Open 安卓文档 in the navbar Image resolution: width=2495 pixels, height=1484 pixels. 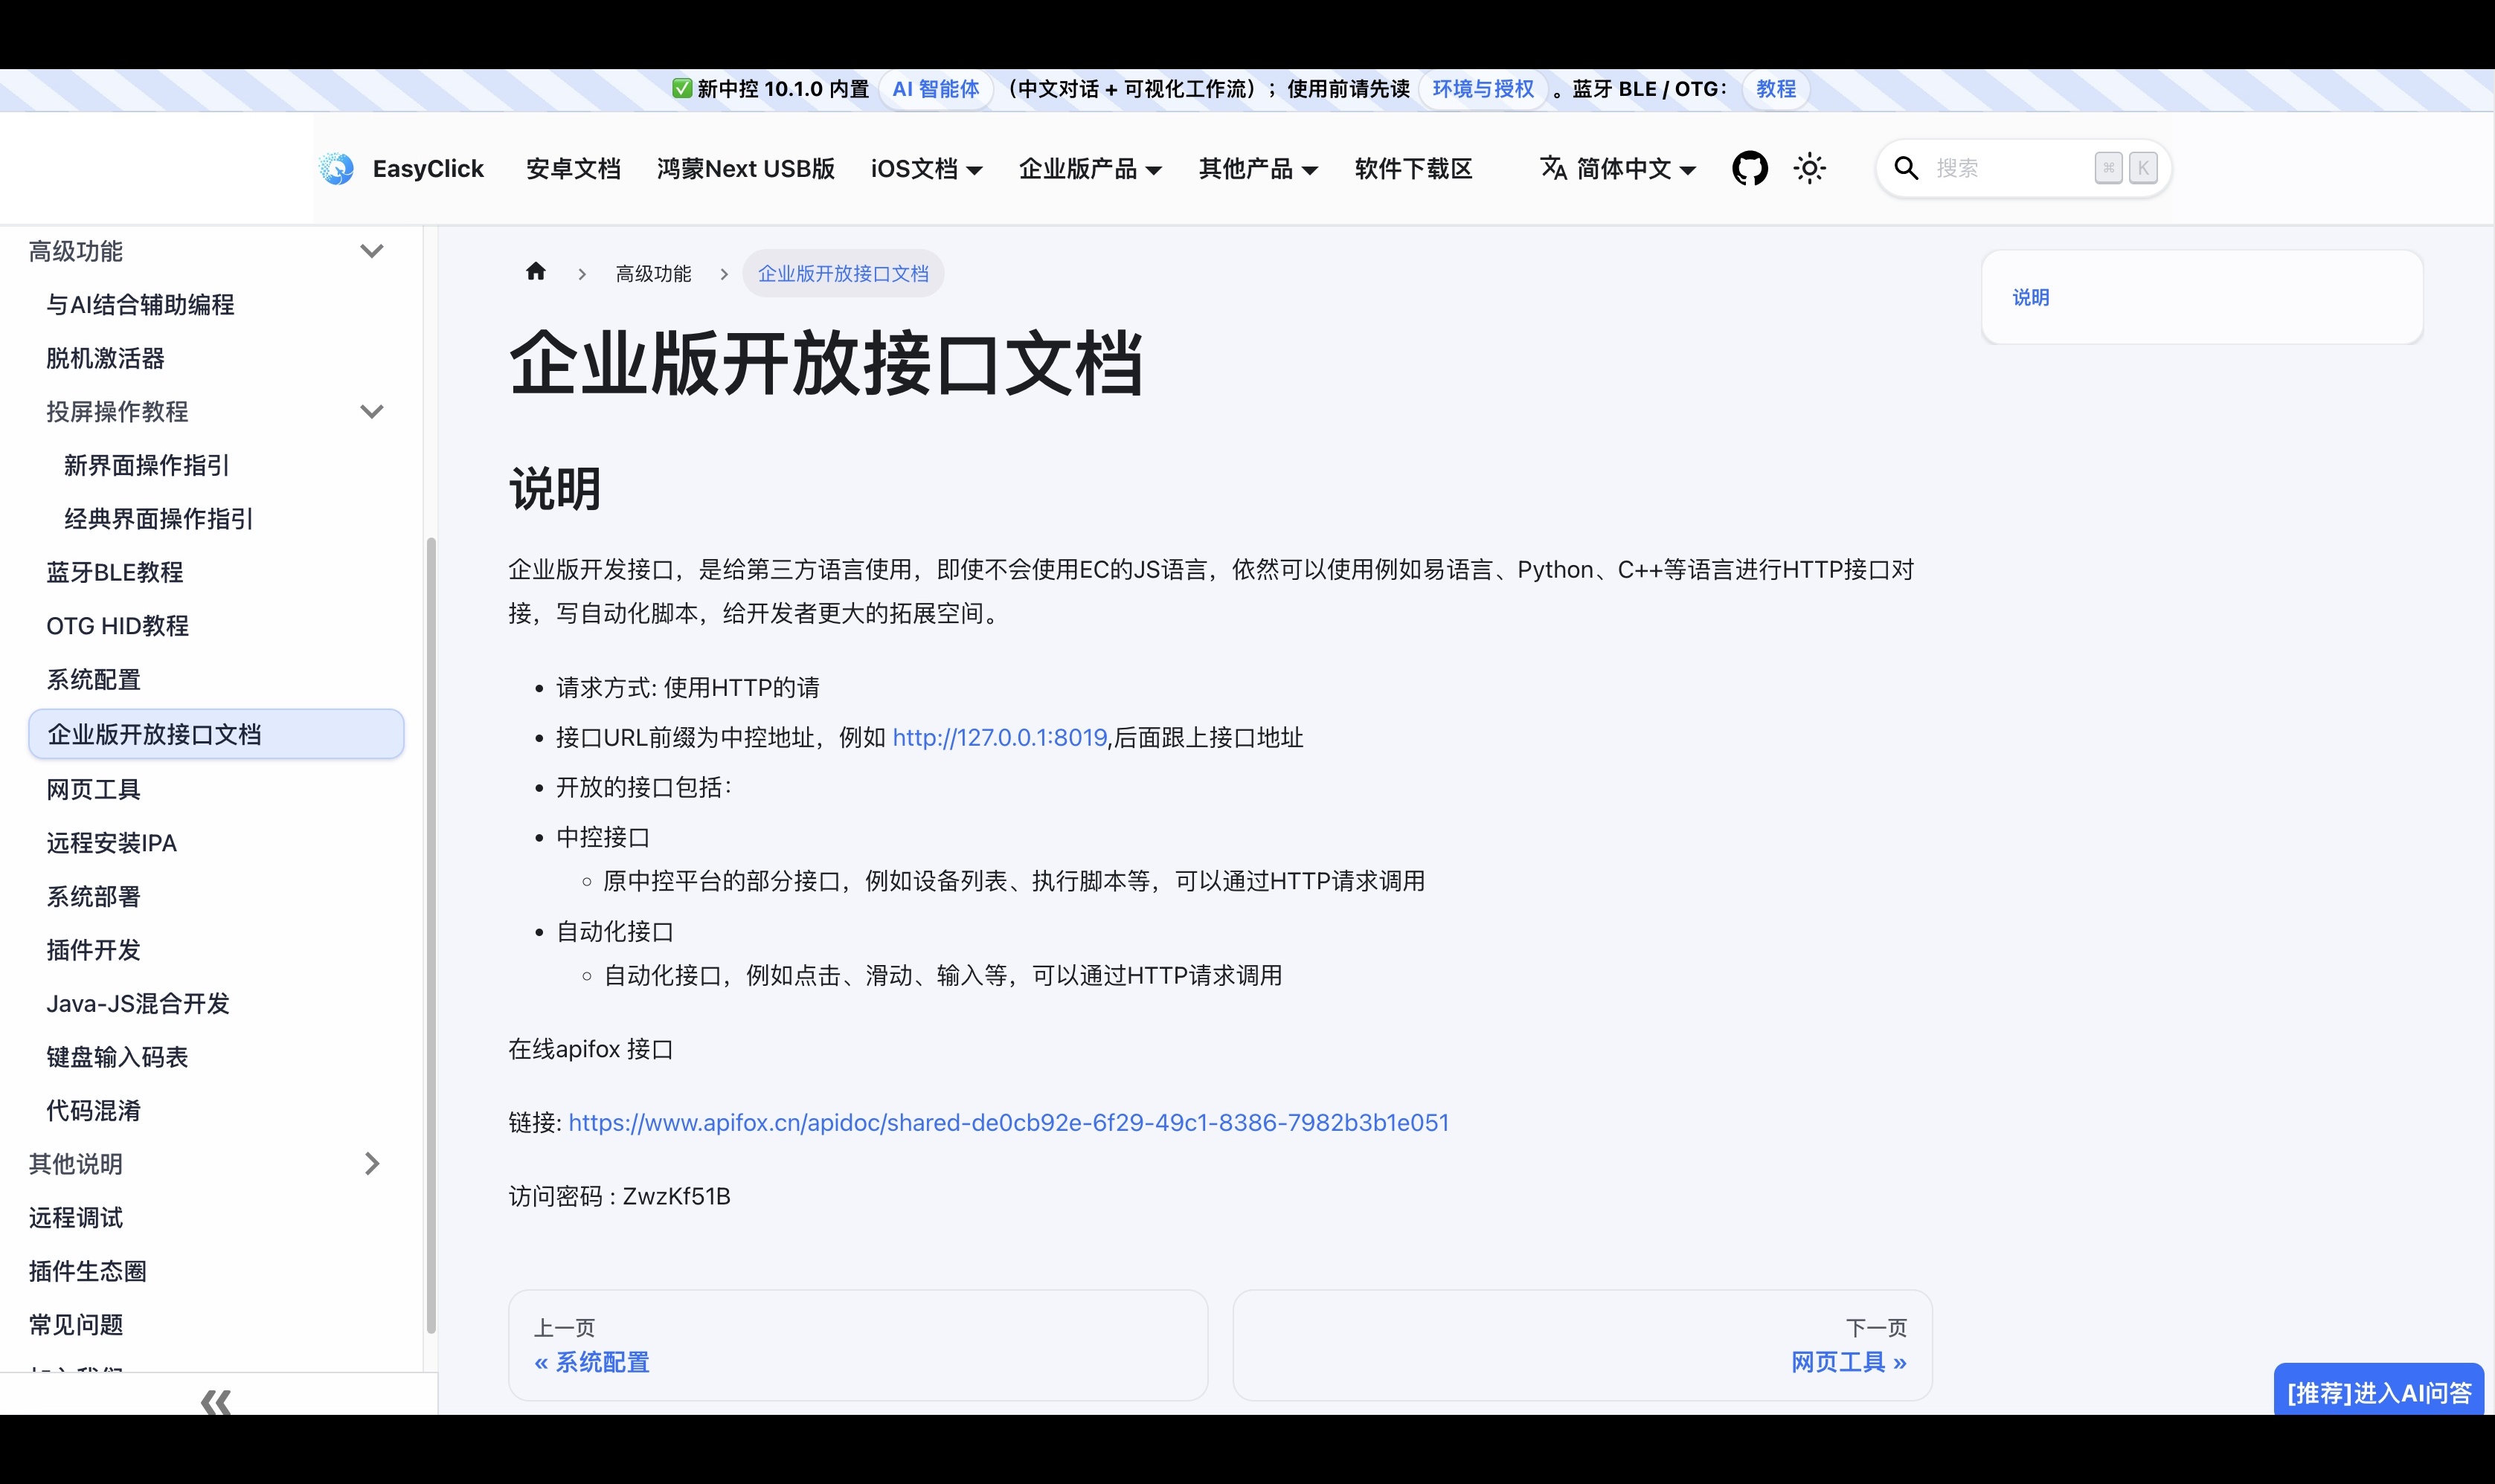point(574,169)
